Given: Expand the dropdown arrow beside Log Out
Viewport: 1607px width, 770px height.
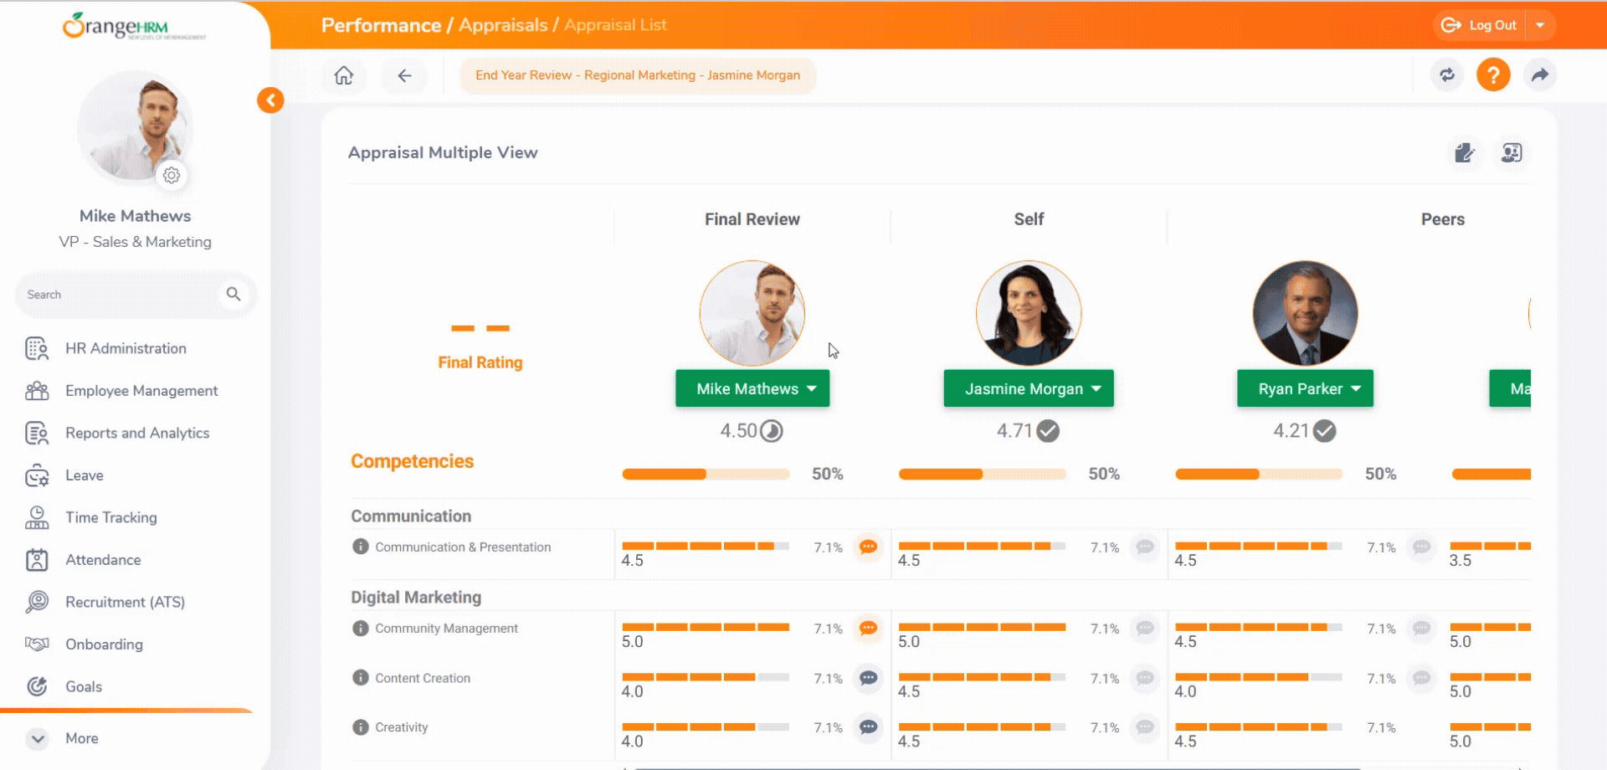Looking at the screenshot, I should click(x=1540, y=25).
